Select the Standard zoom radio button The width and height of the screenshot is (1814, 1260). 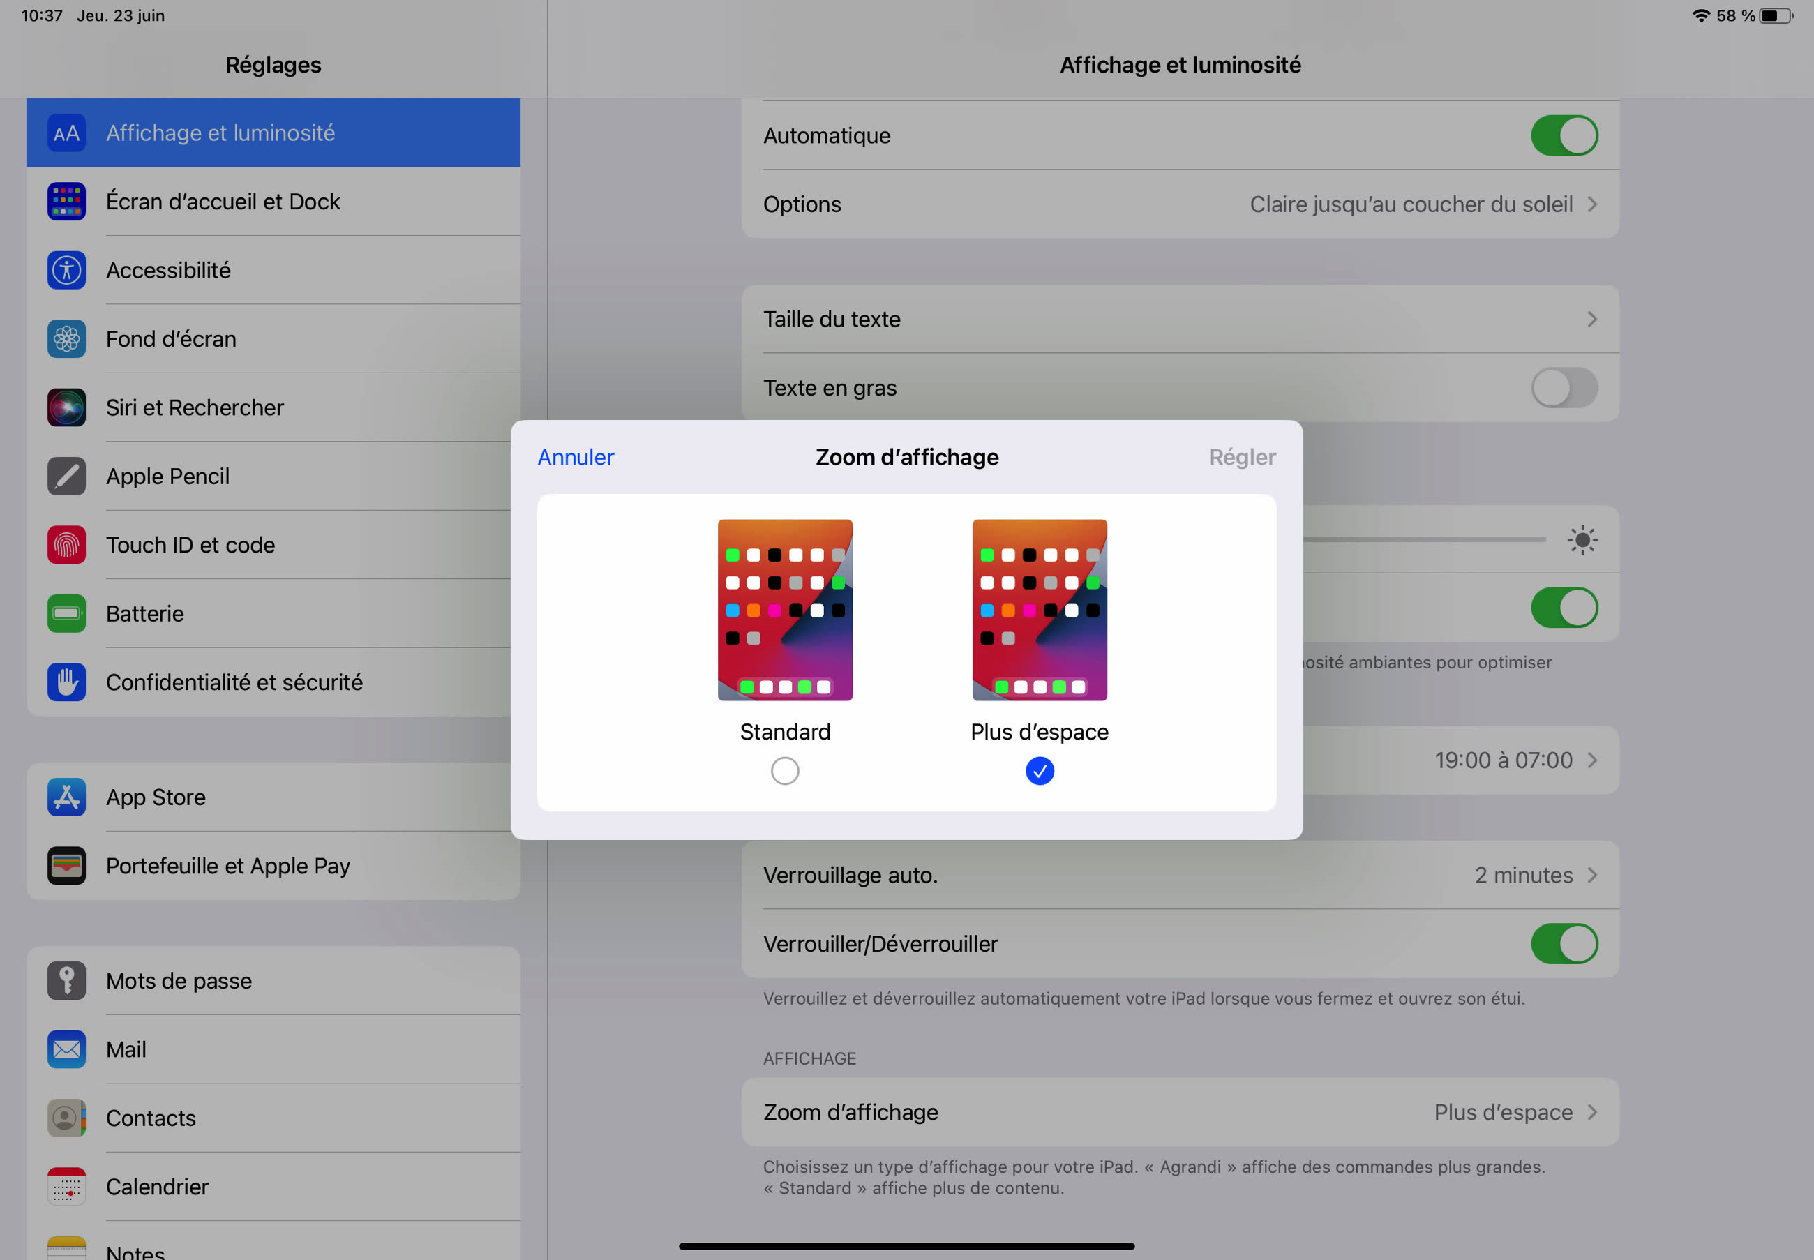click(785, 770)
